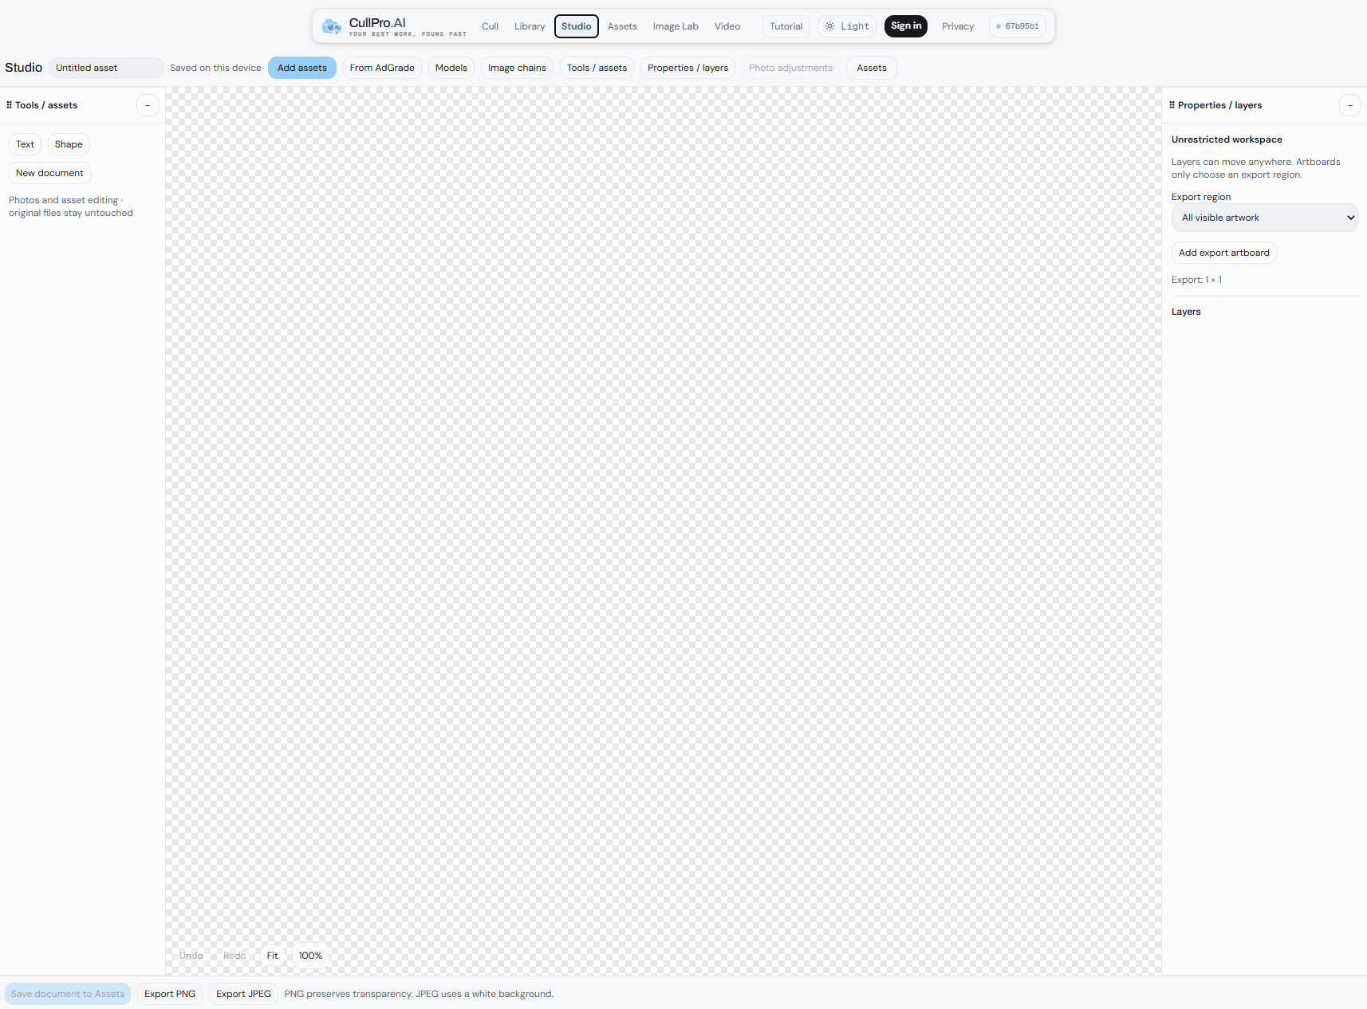Open the Assets tab in top navigation

tap(622, 26)
